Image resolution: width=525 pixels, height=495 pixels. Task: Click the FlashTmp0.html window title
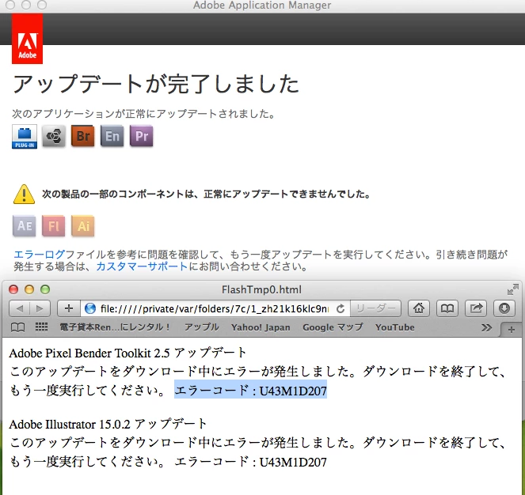(x=261, y=289)
